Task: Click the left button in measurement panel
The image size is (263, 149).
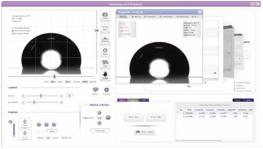Action: pyautogui.click(x=134, y=117)
